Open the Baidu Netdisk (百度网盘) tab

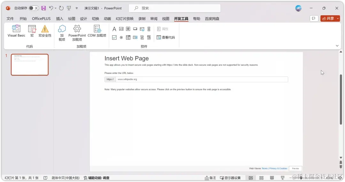point(212,19)
